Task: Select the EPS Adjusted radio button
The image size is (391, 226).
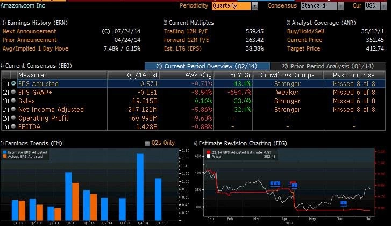Action: (13, 83)
